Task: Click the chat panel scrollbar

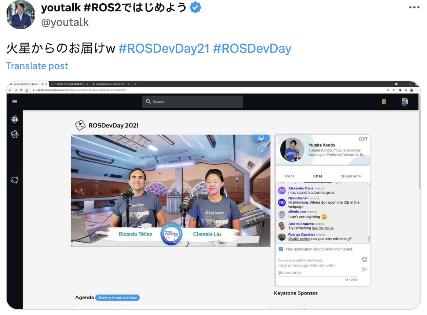Action: [x=368, y=239]
